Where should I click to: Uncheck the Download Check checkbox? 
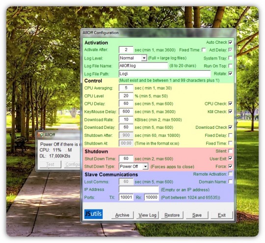230,127
